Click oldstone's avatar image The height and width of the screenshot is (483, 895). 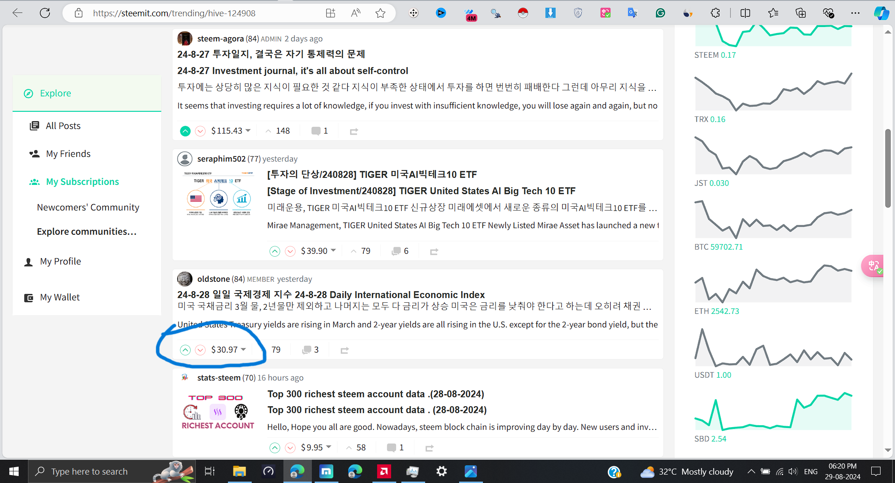point(185,279)
